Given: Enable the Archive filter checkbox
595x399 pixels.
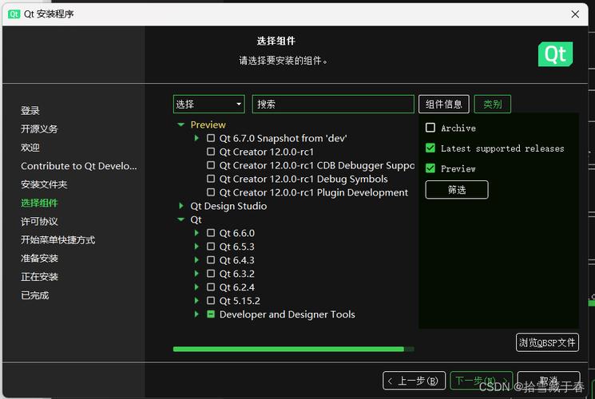Looking at the screenshot, I should coord(430,128).
